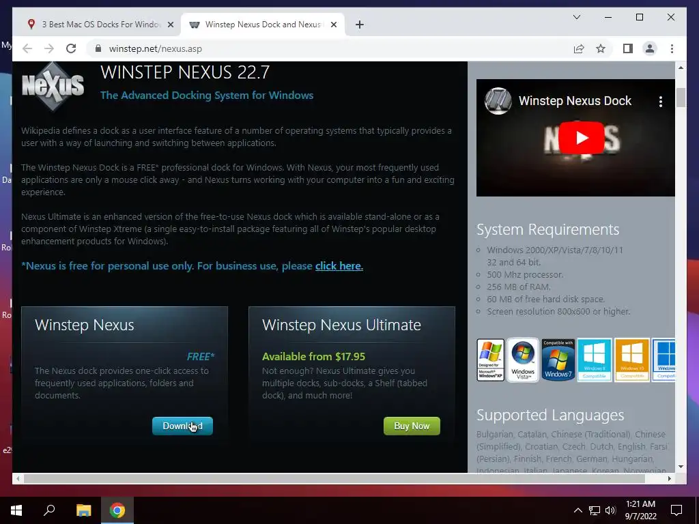Click '500 Mhz processor.' requirement line
The height and width of the screenshot is (524, 699).
coord(525,274)
